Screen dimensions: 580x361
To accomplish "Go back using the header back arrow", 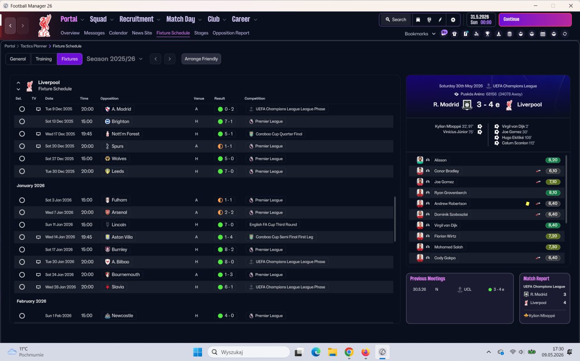I will 10,25.
